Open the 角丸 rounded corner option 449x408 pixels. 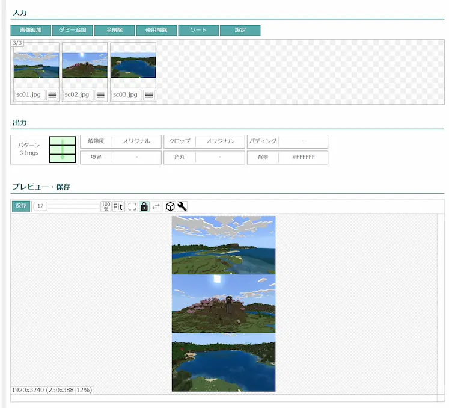click(204, 158)
